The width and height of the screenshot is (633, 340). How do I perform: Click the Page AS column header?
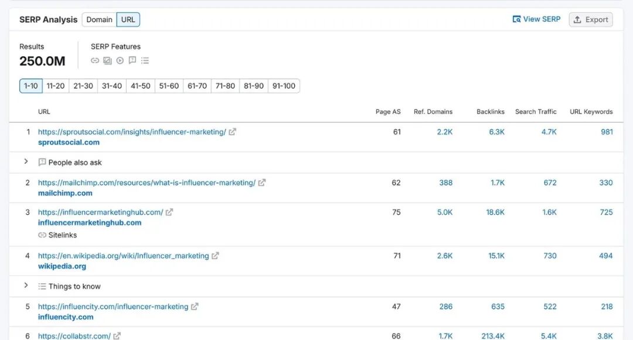point(388,112)
